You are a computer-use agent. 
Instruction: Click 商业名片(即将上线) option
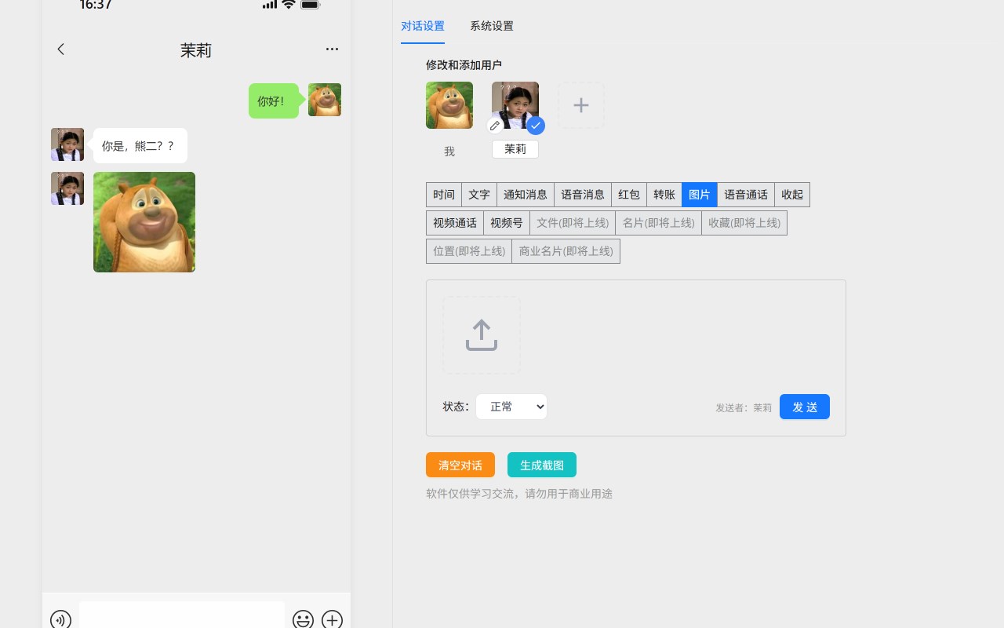(x=566, y=251)
